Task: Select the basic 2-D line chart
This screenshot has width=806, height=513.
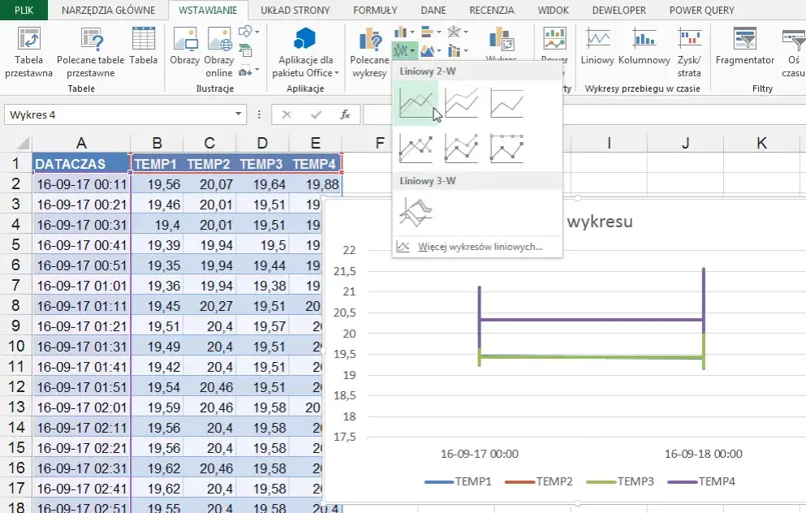Action: point(415,104)
